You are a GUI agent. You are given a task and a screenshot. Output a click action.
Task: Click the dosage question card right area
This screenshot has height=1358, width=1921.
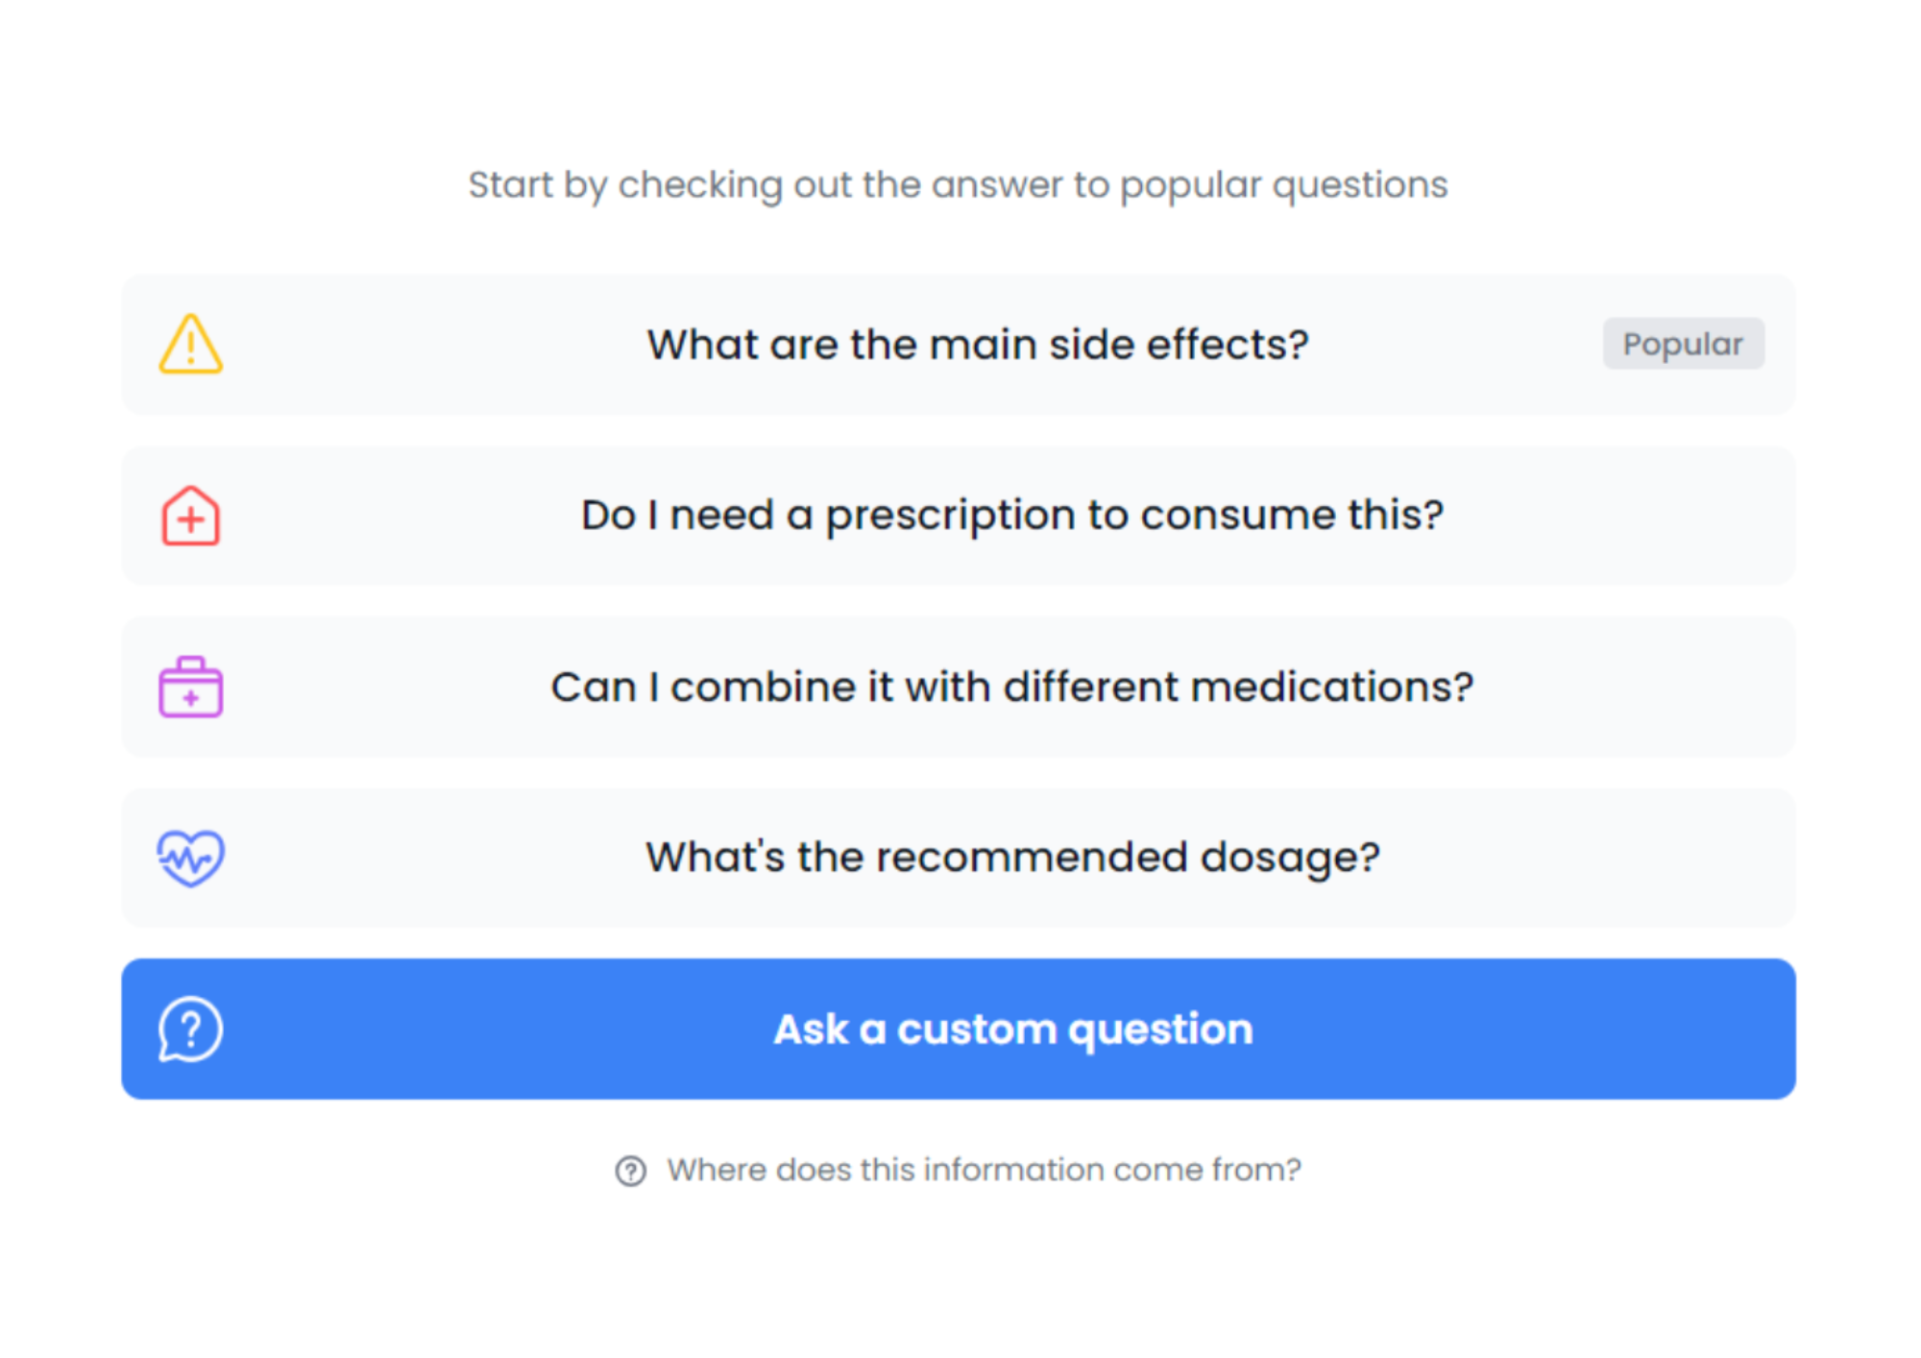point(1633,858)
